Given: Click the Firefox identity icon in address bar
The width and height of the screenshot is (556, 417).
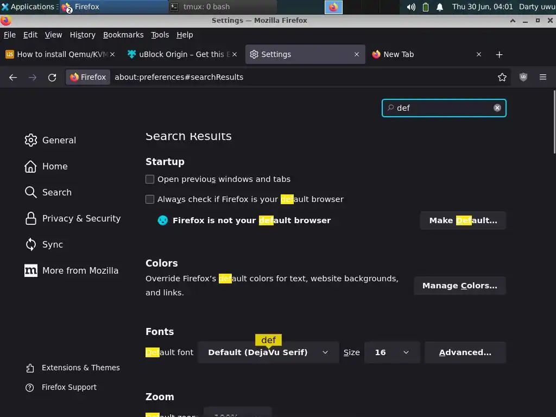Looking at the screenshot, I should [x=88, y=77].
